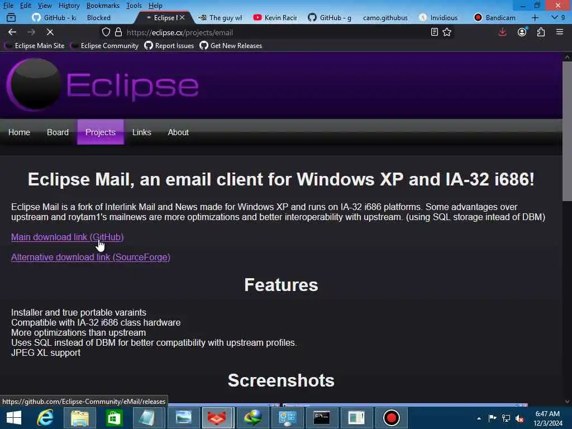Open the hamburger application menu
Viewport: 572px width, 429px height.
pyautogui.click(x=560, y=32)
